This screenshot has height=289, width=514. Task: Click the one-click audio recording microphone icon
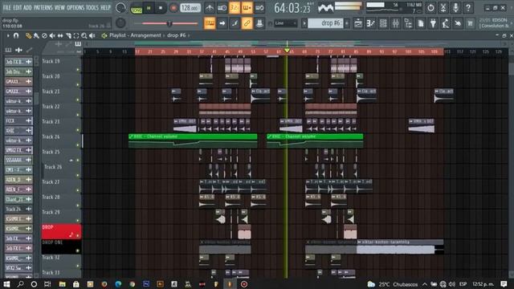pyautogui.click(x=455, y=8)
